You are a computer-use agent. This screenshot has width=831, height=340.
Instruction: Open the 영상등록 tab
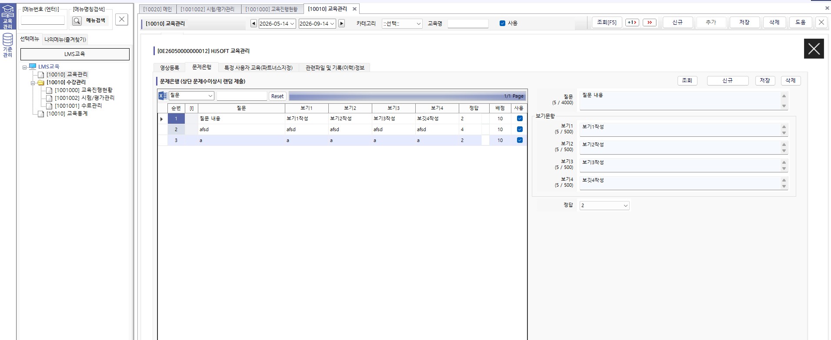[x=170, y=68]
